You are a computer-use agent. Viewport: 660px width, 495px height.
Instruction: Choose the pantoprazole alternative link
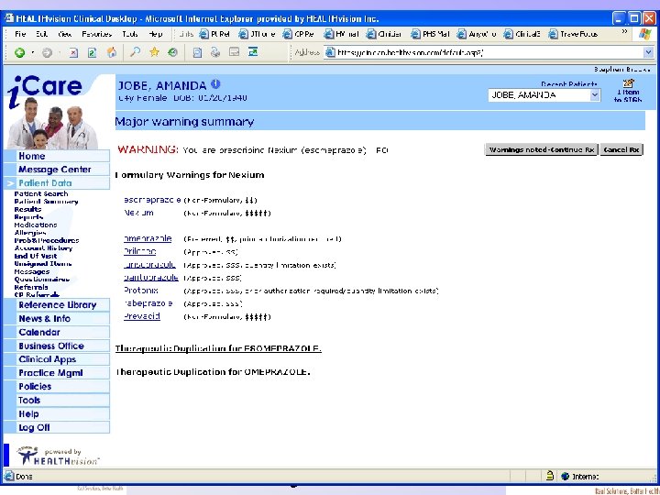point(150,278)
